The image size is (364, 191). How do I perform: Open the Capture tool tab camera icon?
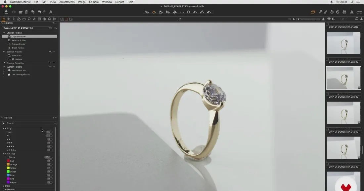point(8,19)
